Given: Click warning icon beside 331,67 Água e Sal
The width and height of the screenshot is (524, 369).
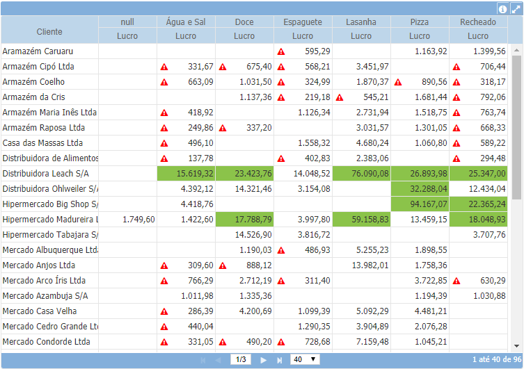Looking at the screenshot, I should point(164,67).
